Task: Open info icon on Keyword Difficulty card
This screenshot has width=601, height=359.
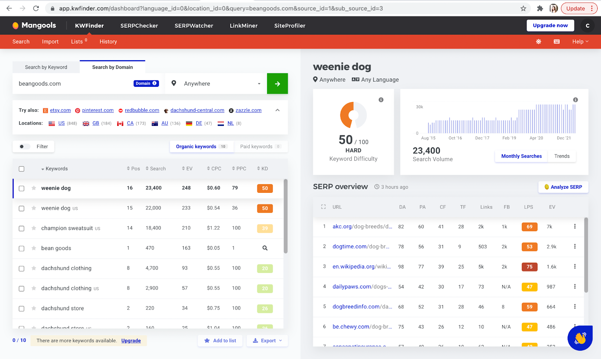Action: click(x=381, y=100)
